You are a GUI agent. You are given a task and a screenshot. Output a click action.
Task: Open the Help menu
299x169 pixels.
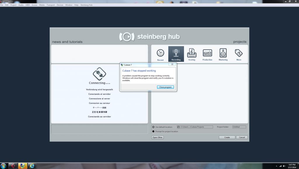point(76,5)
